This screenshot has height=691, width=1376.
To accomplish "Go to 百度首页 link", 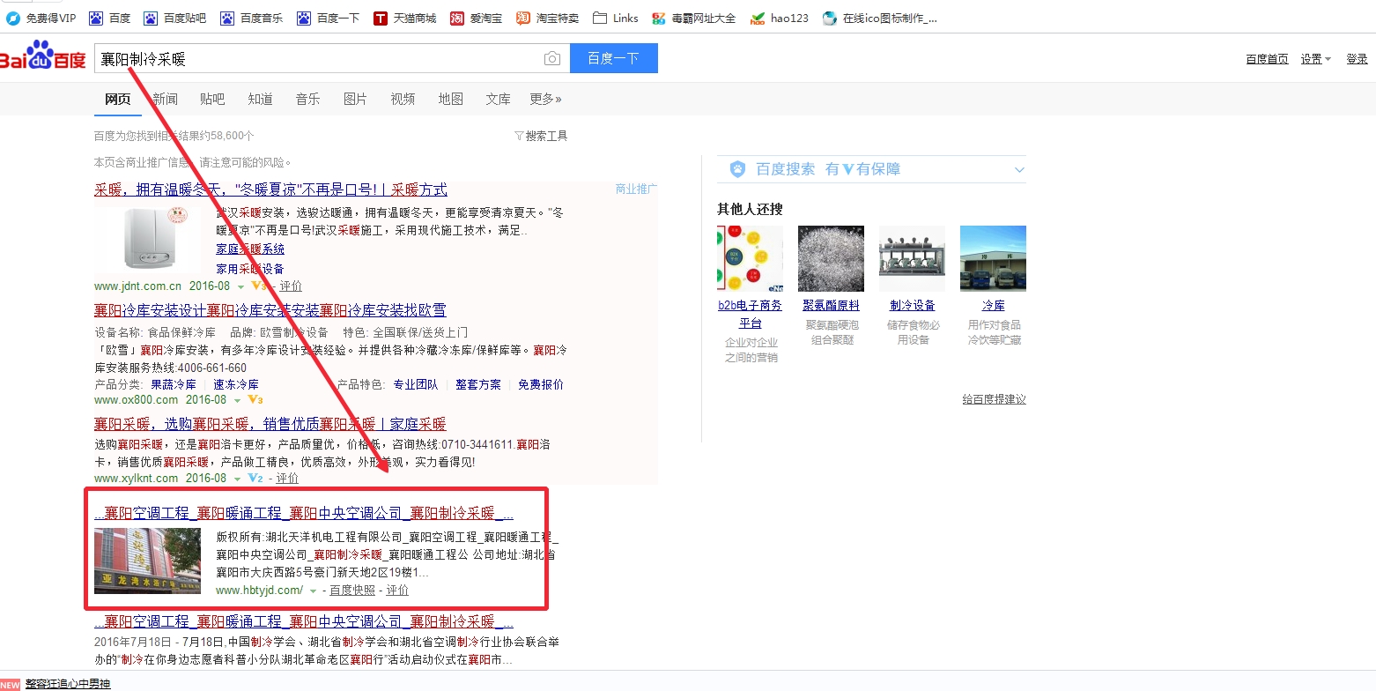I will [x=1267, y=59].
